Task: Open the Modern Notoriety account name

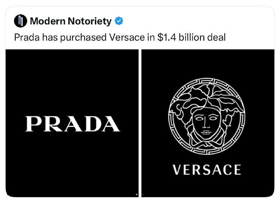Action: click(71, 22)
